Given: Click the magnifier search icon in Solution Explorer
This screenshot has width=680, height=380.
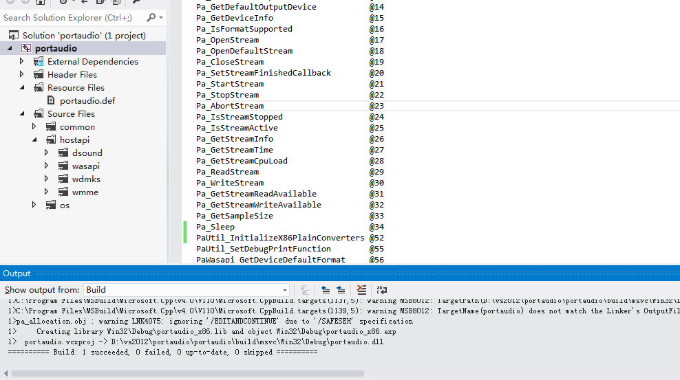Looking at the screenshot, I should click(151, 17).
